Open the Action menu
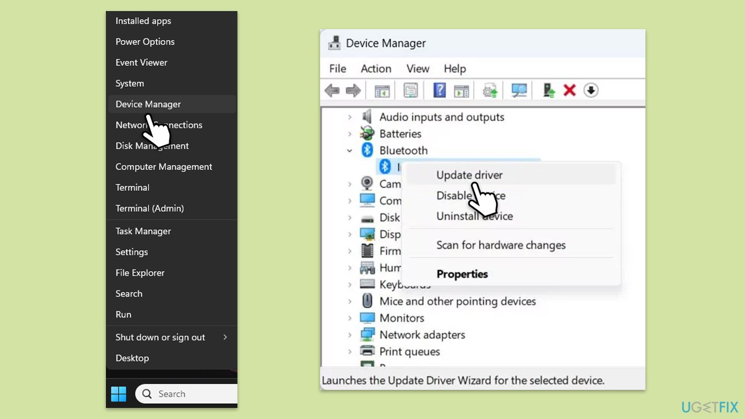 pyautogui.click(x=376, y=69)
